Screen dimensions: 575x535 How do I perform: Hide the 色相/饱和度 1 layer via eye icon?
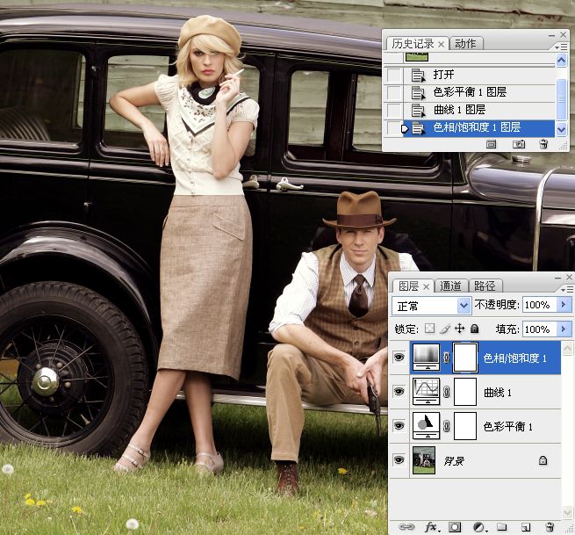pos(399,358)
